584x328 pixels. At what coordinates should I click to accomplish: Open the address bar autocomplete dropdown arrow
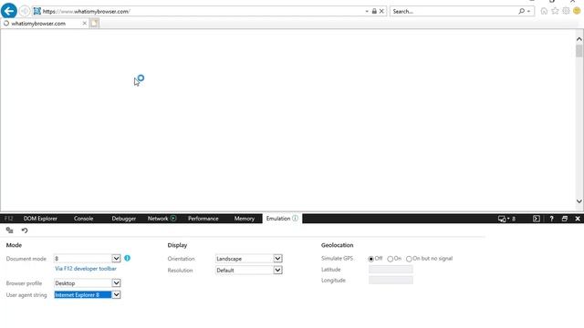point(367,12)
